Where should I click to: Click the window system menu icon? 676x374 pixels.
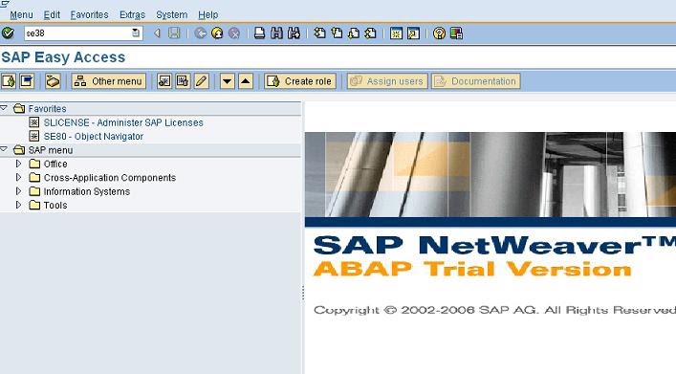pos(5,4)
